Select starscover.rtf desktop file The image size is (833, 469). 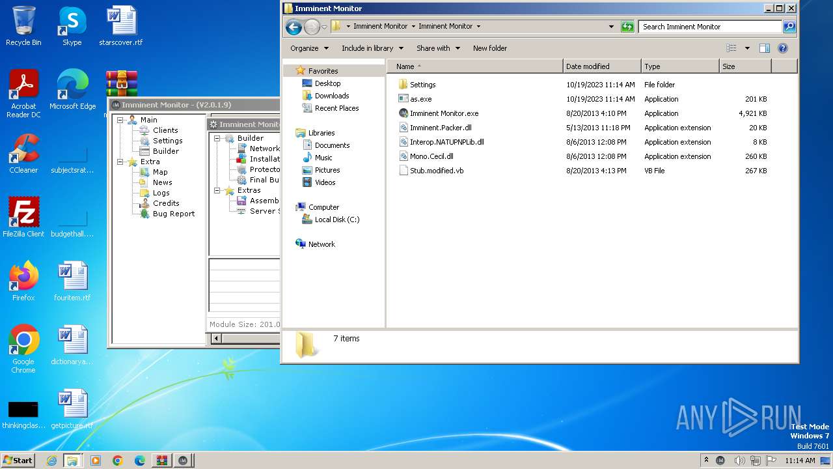[121, 26]
